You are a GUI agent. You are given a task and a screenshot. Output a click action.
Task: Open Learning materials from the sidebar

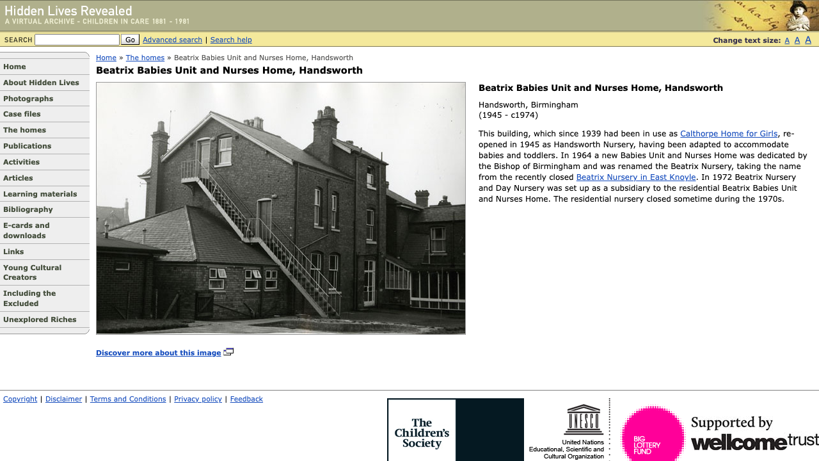[x=40, y=194]
